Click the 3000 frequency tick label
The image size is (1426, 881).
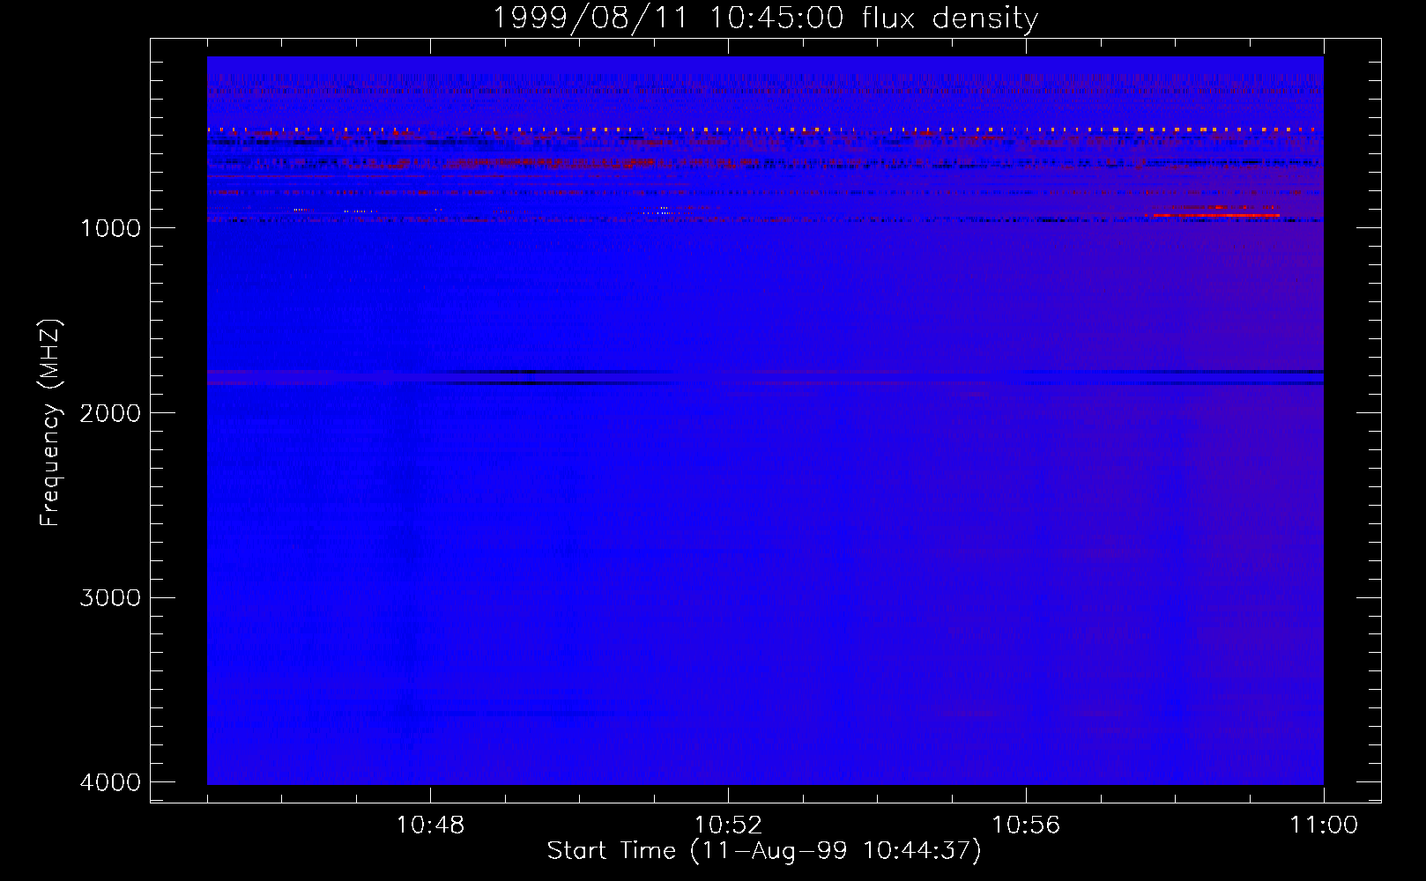coord(110,598)
